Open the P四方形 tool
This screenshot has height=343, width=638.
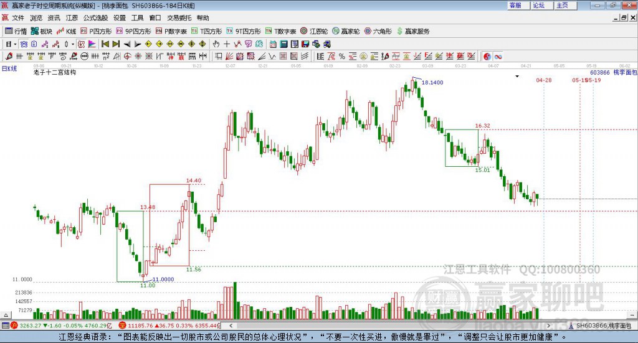[x=96, y=31]
